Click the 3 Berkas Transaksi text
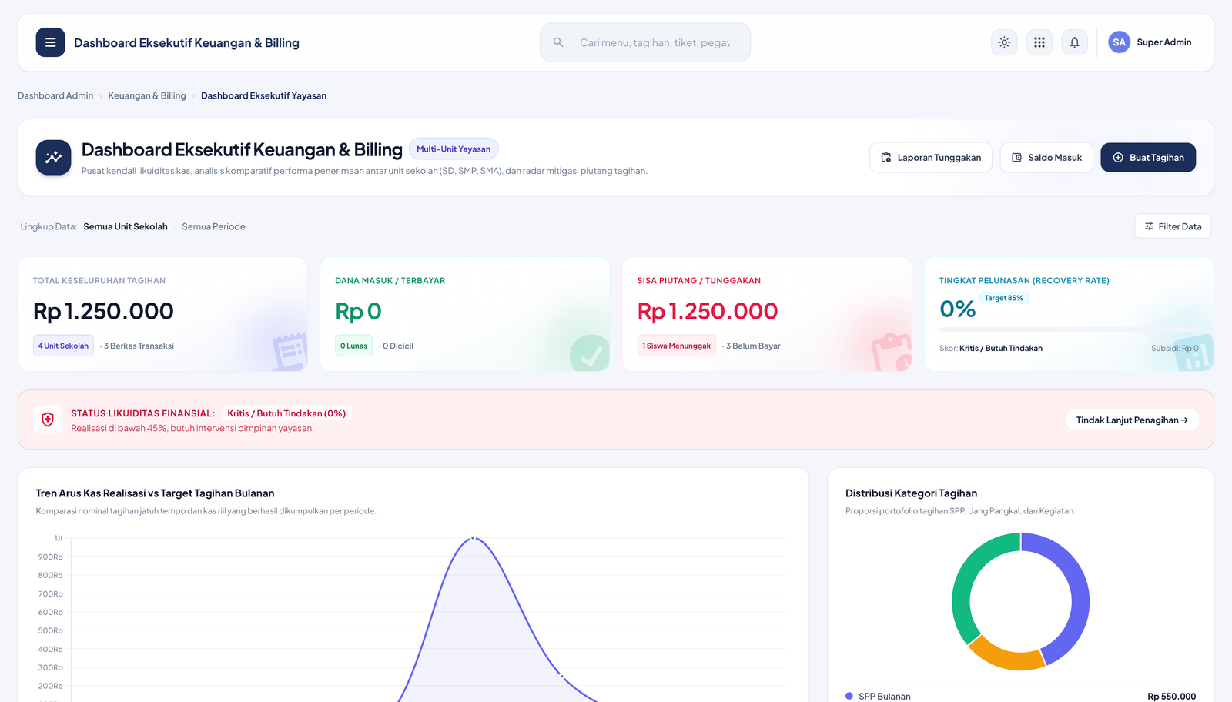1232x702 pixels. [x=139, y=346]
